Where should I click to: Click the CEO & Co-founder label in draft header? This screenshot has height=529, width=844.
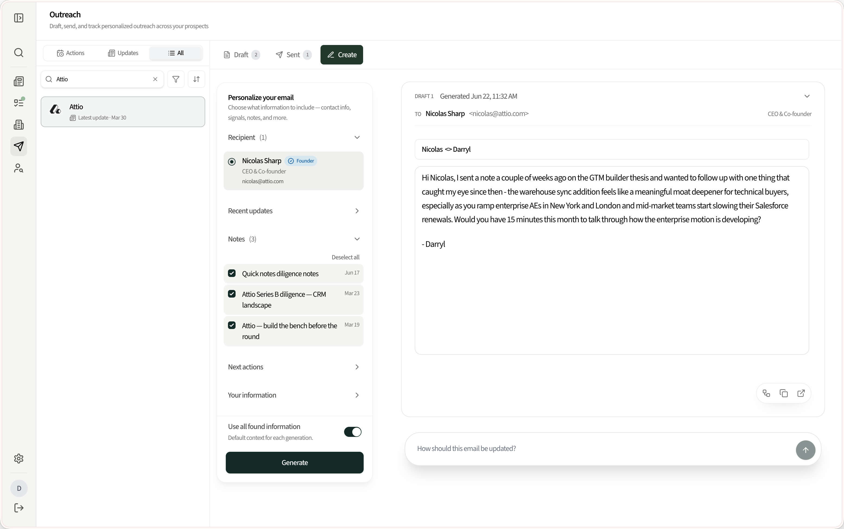click(x=789, y=114)
